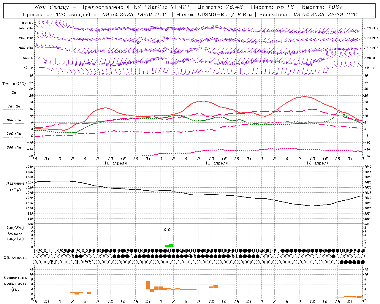Click the '(мм/3ч.)' precipitation unit label
Screen dimensions: 380x304
click(x=15, y=228)
